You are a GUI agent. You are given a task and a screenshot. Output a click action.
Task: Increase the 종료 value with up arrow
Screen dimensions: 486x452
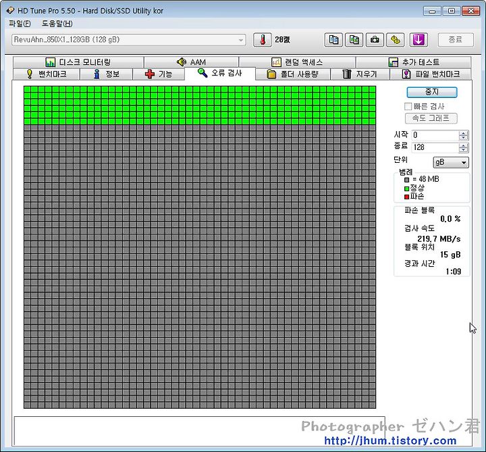coord(463,145)
